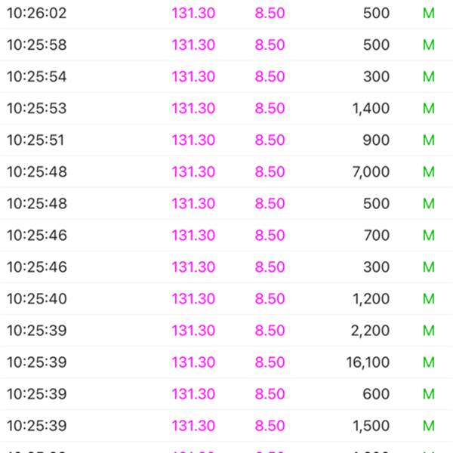Click the M marker beside 16,100 volume
The image size is (453, 453).
click(429, 362)
